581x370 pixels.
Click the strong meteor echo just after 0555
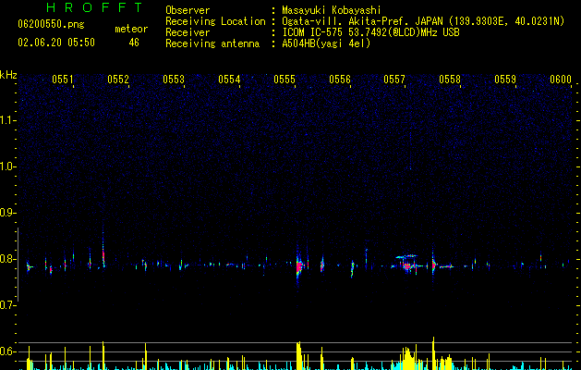[x=299, y=266]
